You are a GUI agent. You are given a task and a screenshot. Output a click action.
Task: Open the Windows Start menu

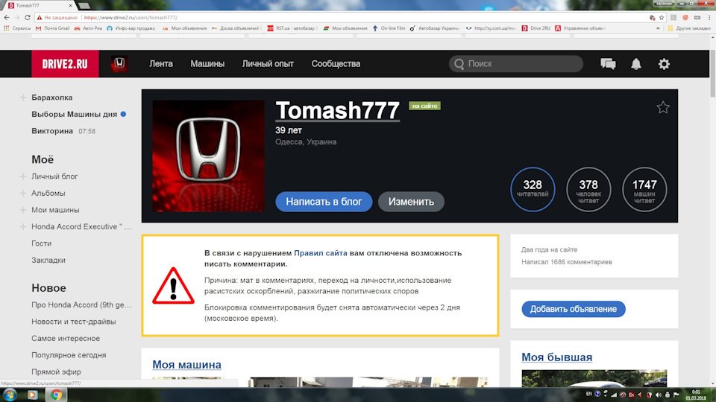pyautogui.click(x=10, y=395)
